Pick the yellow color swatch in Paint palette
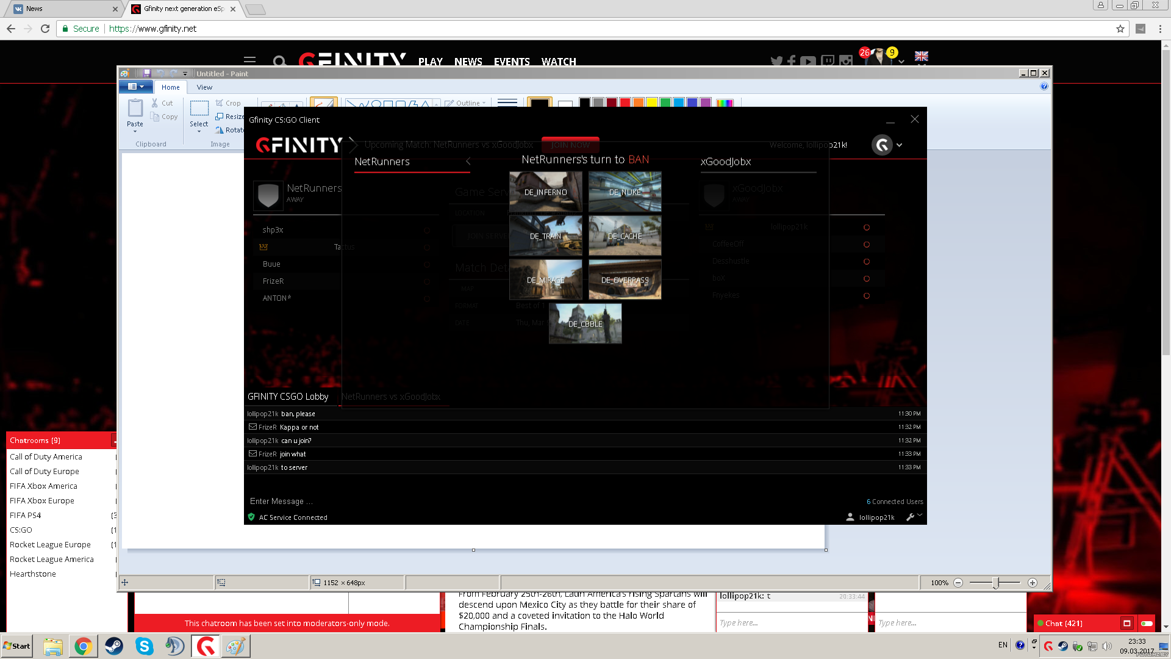This screenshot has height=659, width=1171. tap(651, 103)
